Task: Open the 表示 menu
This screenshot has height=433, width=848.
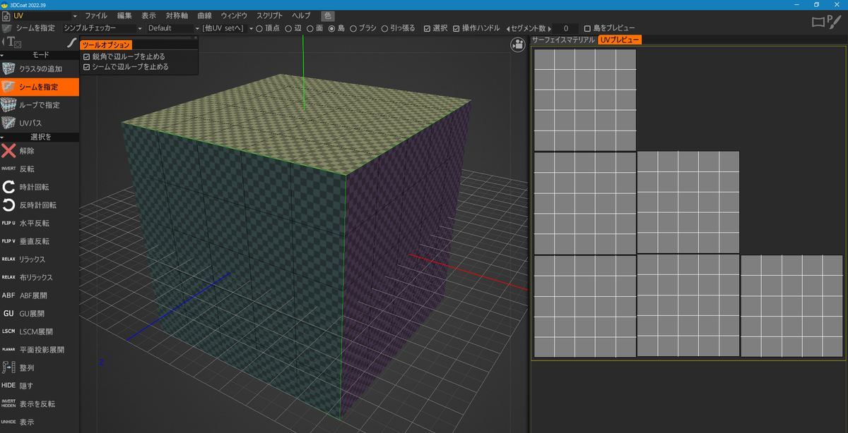Action: tap(148, 16)
